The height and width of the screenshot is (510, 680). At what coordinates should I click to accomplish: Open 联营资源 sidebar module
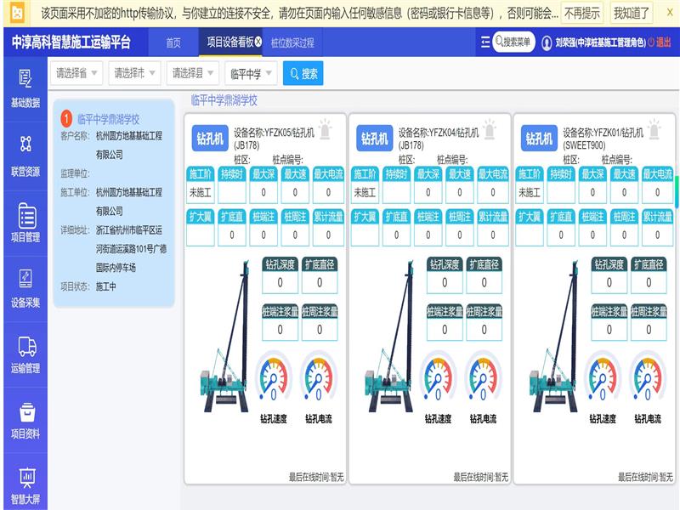click(25, 156)
